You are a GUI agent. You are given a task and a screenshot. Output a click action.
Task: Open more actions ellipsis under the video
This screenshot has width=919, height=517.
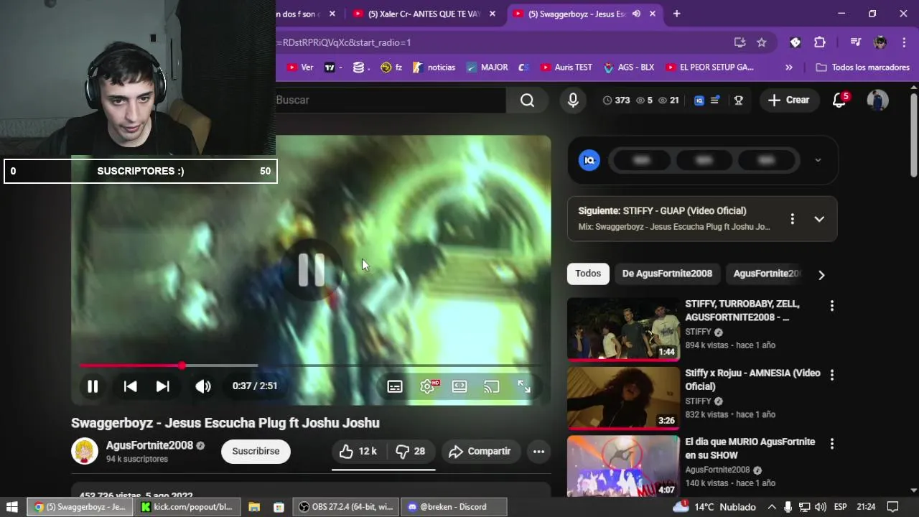pyautogui.click(x=538, y=451)
